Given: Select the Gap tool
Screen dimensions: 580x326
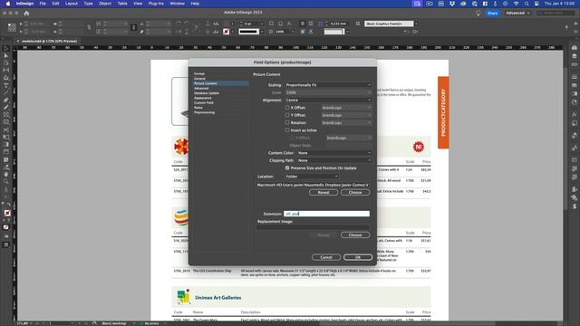Looking at the screenshot, I should (6, 71).
